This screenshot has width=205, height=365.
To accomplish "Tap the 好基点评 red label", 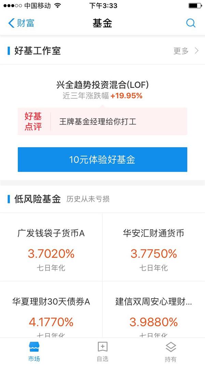I will pos(33,121).
